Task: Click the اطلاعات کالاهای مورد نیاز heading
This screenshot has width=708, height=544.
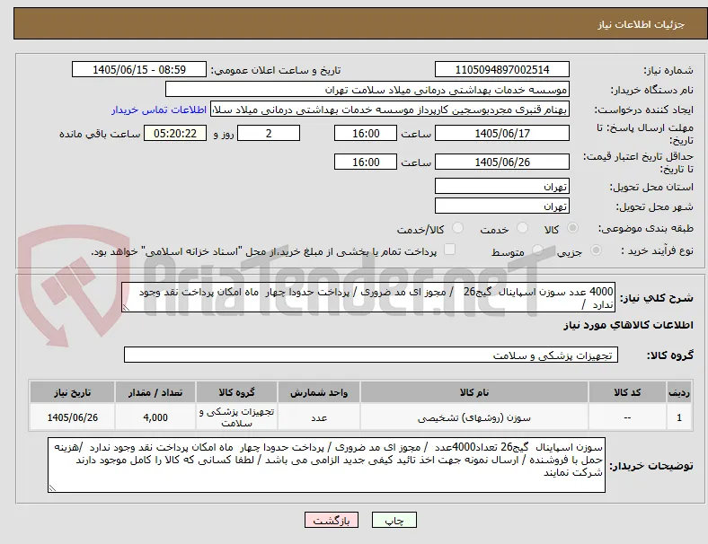Action: (628, 325)
